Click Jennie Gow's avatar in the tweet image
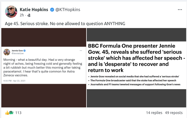Viewport: 187px width, 118px height. point(7,51)
